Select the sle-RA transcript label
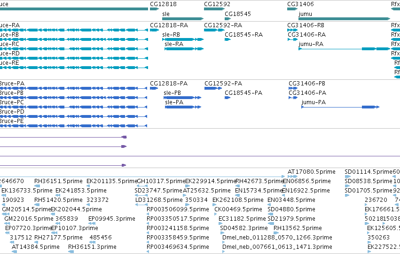This screenshot has height=254, width=400. [174, 44]
